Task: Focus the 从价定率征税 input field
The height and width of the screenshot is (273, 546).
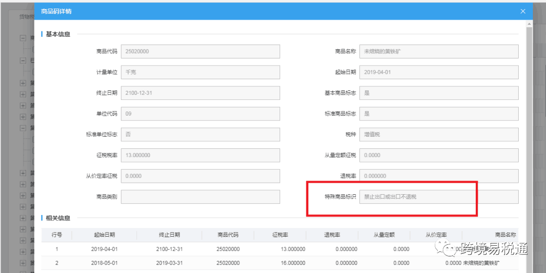Action: point(200,176)
